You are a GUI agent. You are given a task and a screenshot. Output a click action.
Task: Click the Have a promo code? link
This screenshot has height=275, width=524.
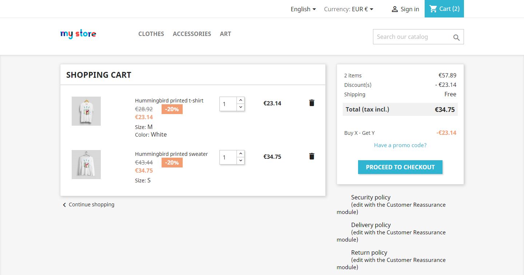tap(400, 145)
